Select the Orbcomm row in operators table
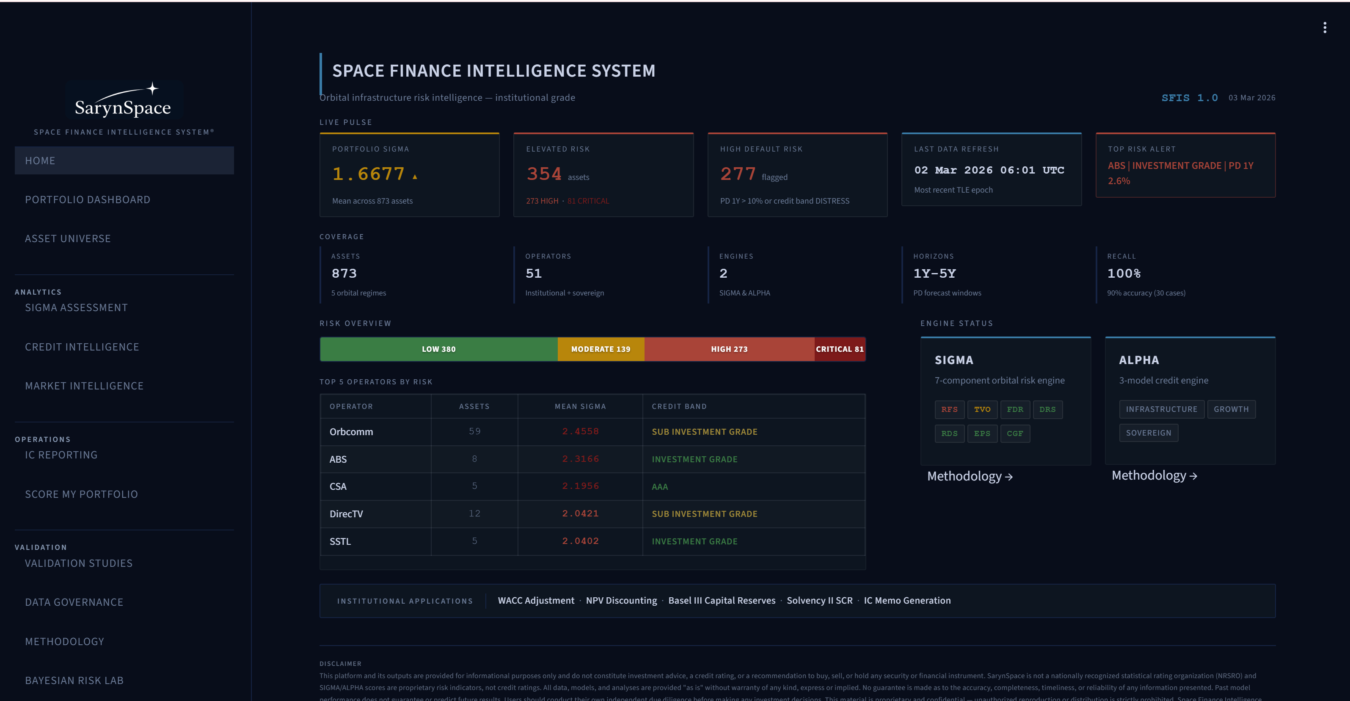1350x701 pixels. 351,431
